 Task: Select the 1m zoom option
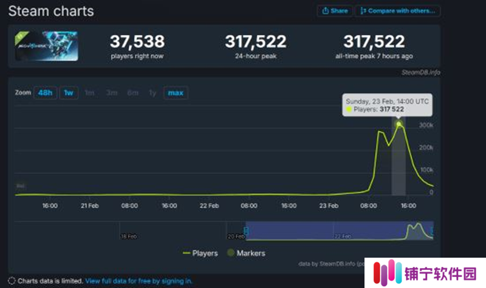89,93
